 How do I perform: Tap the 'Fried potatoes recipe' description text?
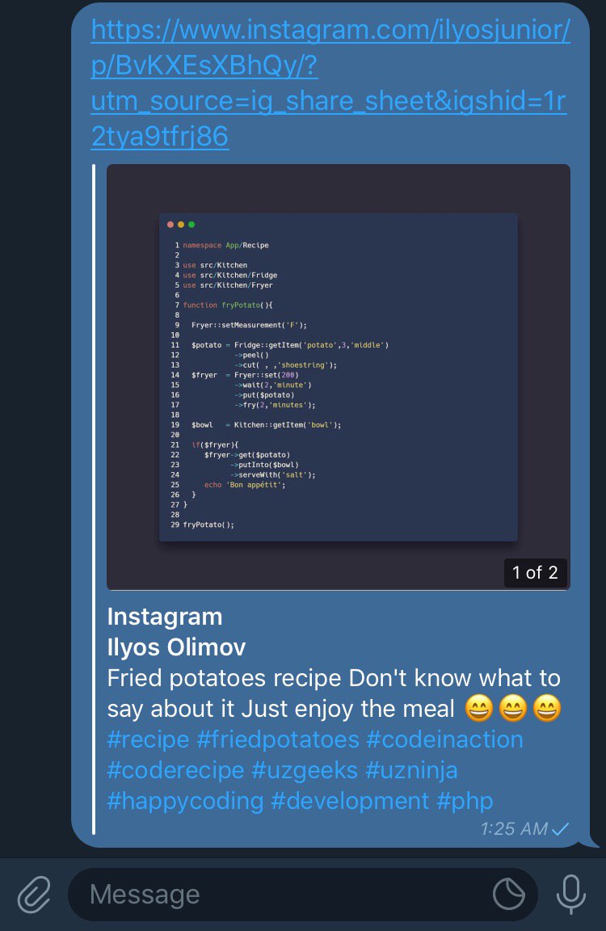[225, 678]
